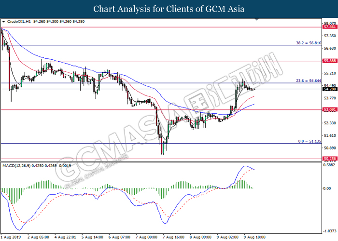338x241 pixels.
Task: Select the 53.091 red price label
Action: coord(330,110)
